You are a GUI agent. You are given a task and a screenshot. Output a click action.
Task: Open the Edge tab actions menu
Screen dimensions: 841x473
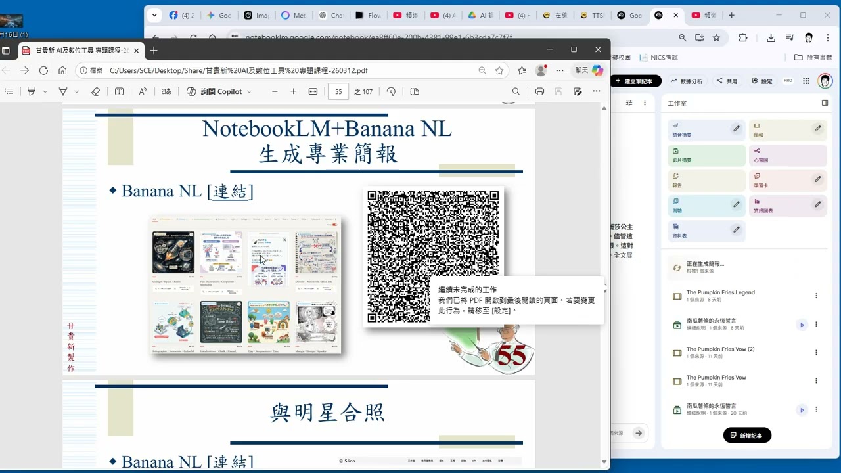click(x=6, y=51)
